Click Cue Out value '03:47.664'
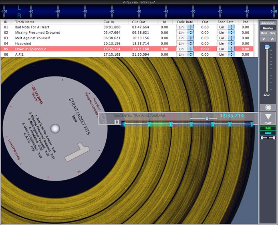 click(141, 27)
